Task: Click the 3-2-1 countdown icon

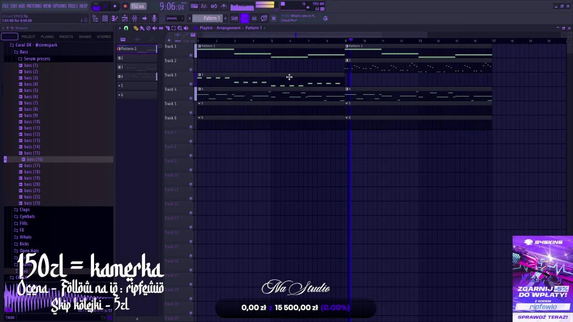Action: (204, 6)
